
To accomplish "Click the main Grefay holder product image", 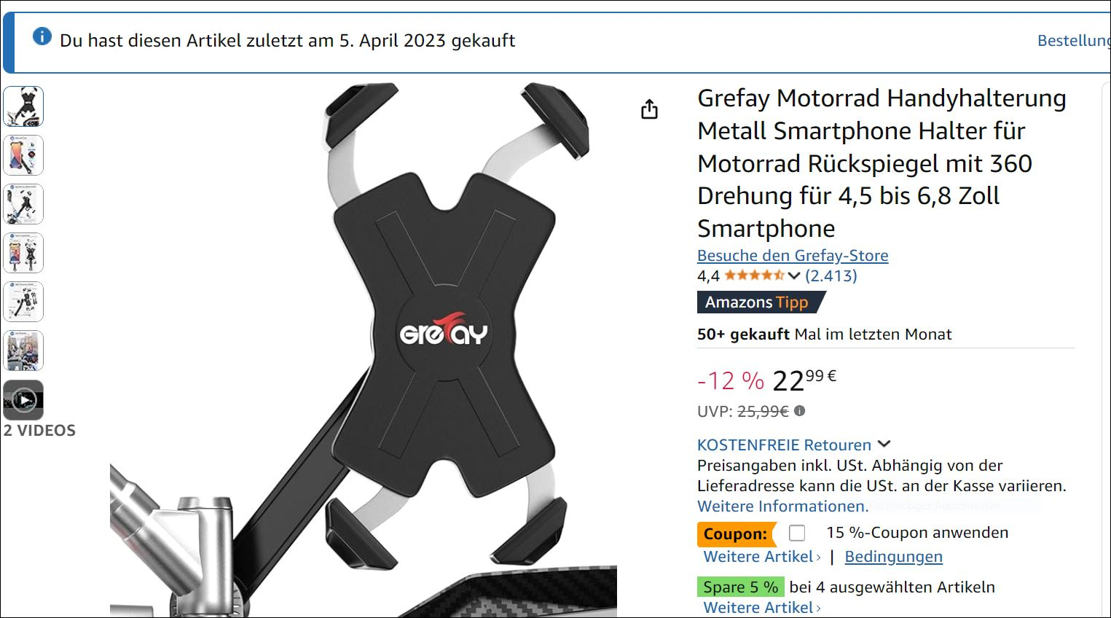I will (364, 350).
